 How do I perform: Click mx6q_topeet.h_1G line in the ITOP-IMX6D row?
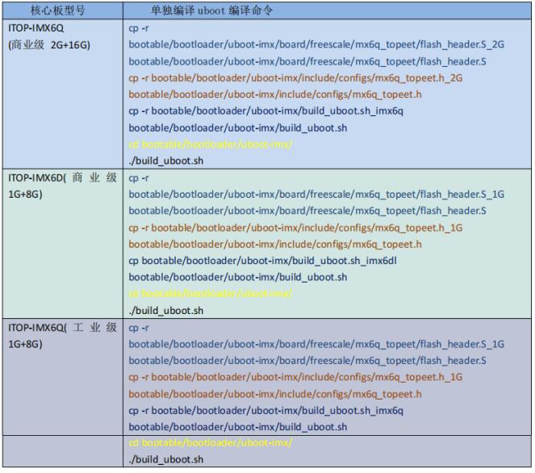295,228
